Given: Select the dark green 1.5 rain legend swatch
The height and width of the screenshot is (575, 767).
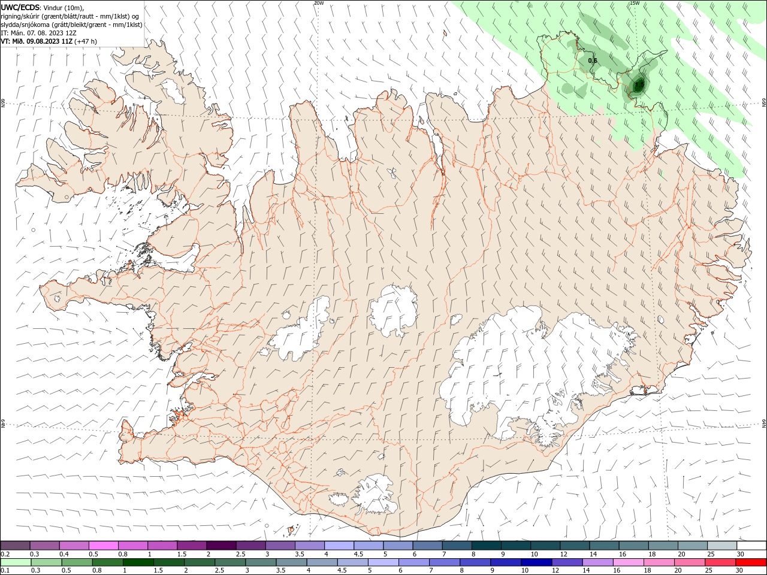Looking at the screenshot, I should (168, 562).
